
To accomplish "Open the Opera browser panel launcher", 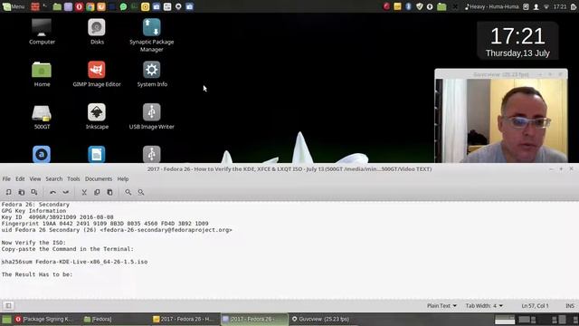I will [79, 6].
